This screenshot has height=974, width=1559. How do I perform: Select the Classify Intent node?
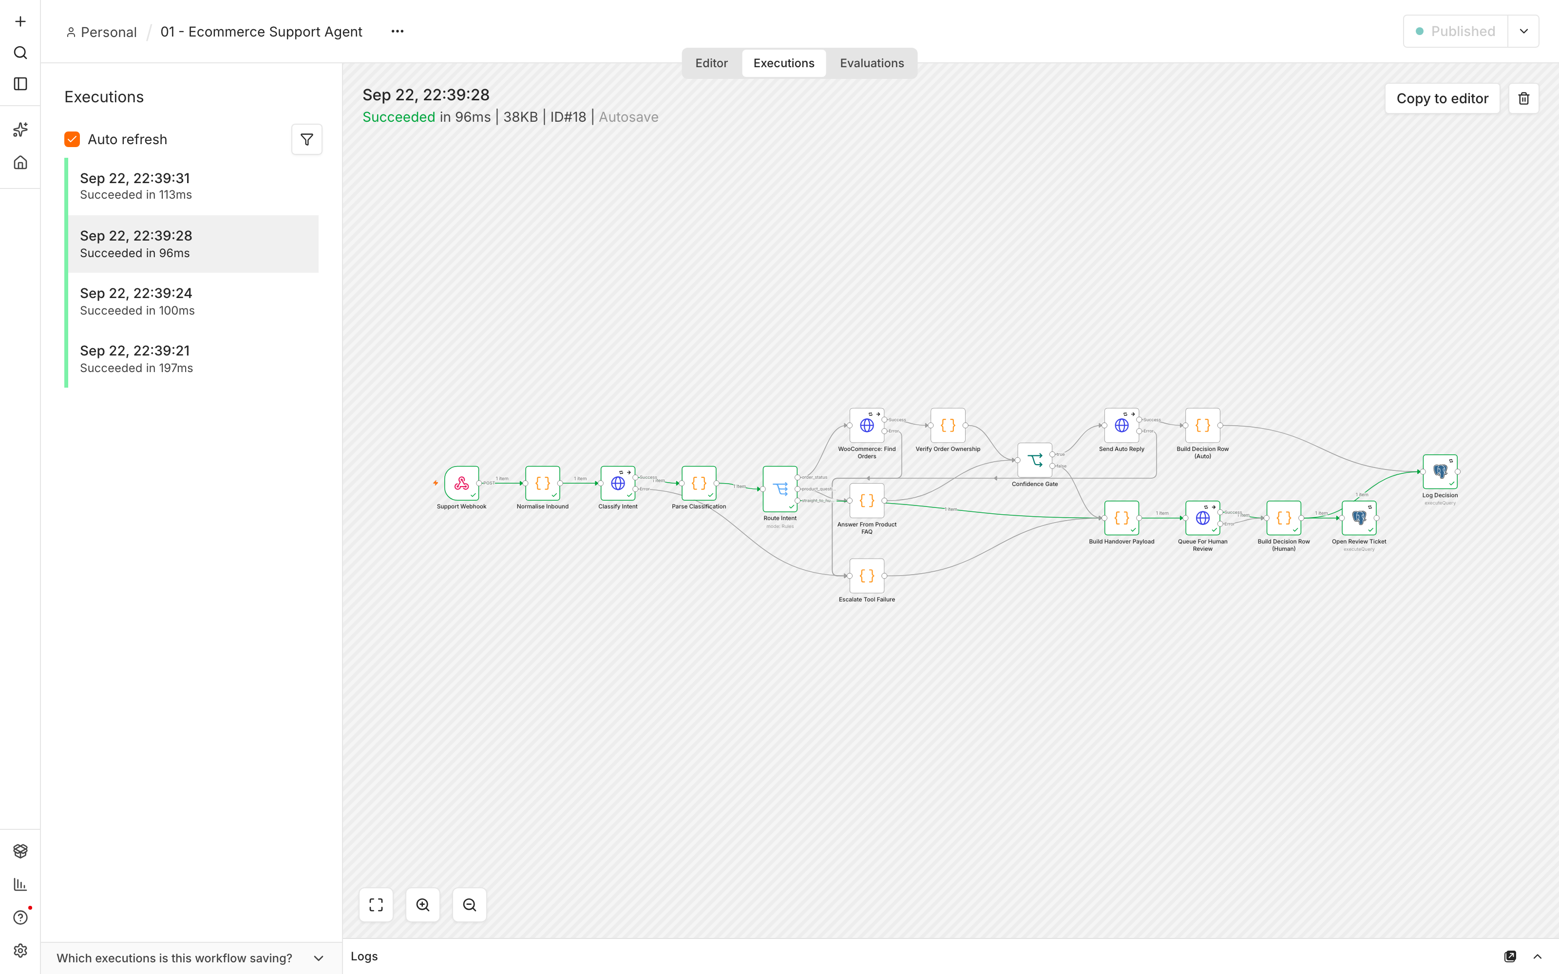click(618, 483)
